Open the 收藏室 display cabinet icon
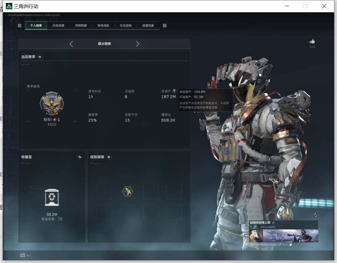 click(x=52, y=197)
